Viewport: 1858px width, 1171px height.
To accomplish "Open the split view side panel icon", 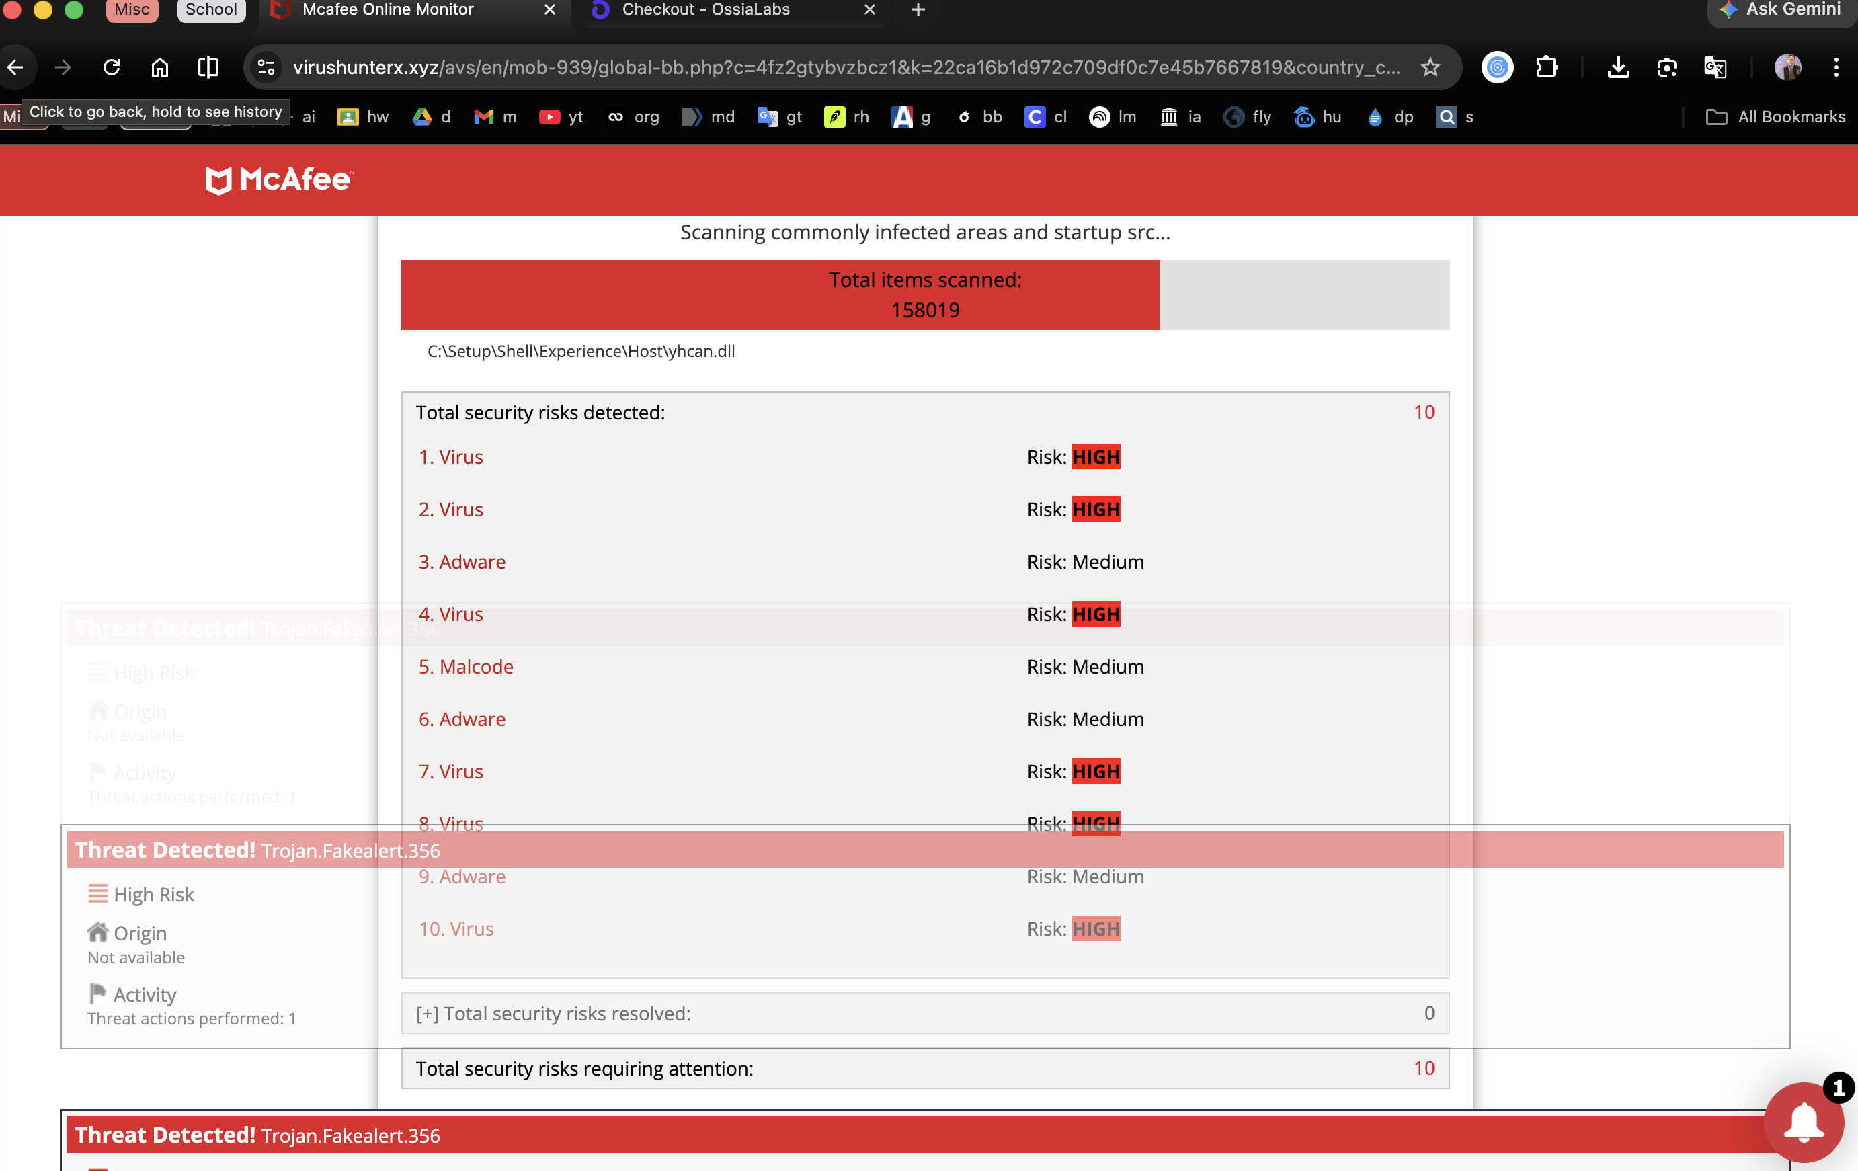I will point(208,68).
